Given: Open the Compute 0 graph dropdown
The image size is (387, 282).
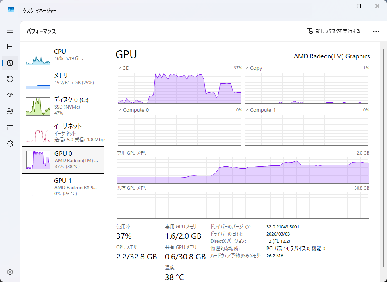Looking at the screenshot, I should coord(120,110).
